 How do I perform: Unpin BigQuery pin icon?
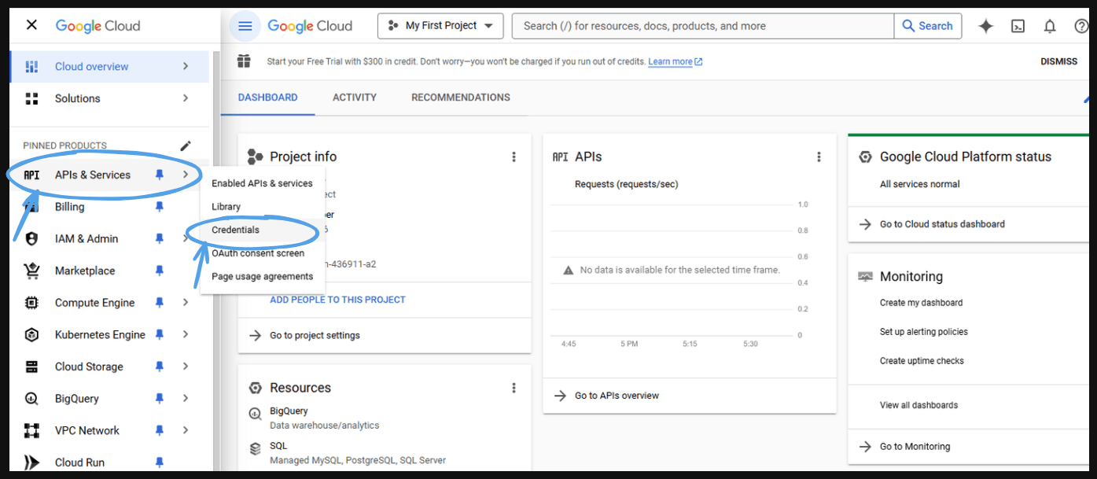pyautogui.click(x=160, y=399)
